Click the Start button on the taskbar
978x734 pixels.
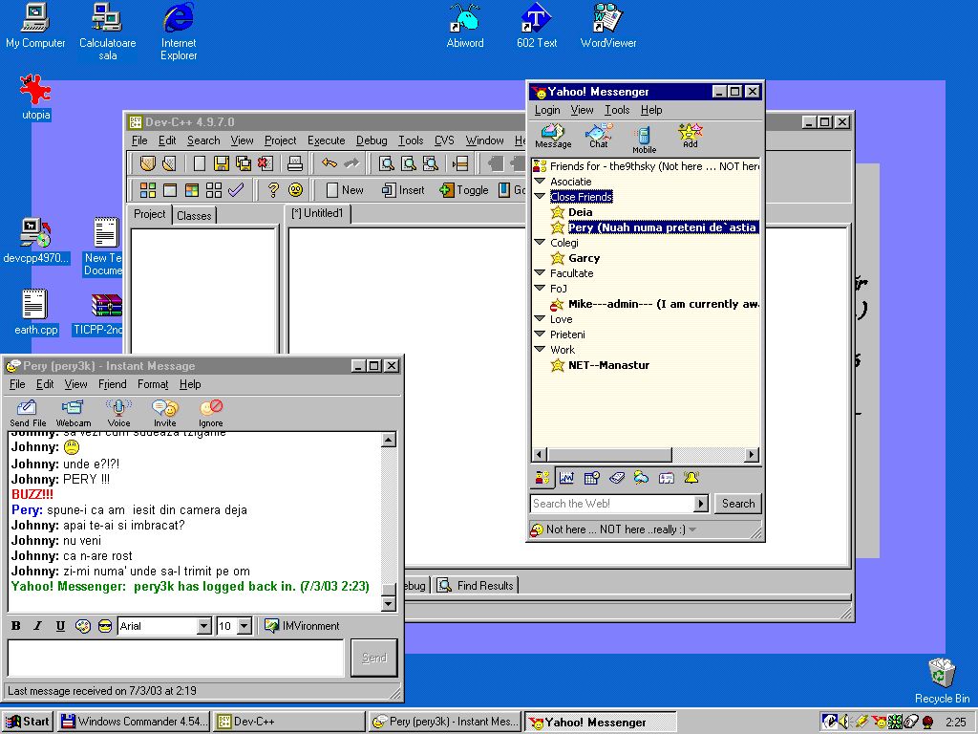pyautogui.click(x=28, y=722)
